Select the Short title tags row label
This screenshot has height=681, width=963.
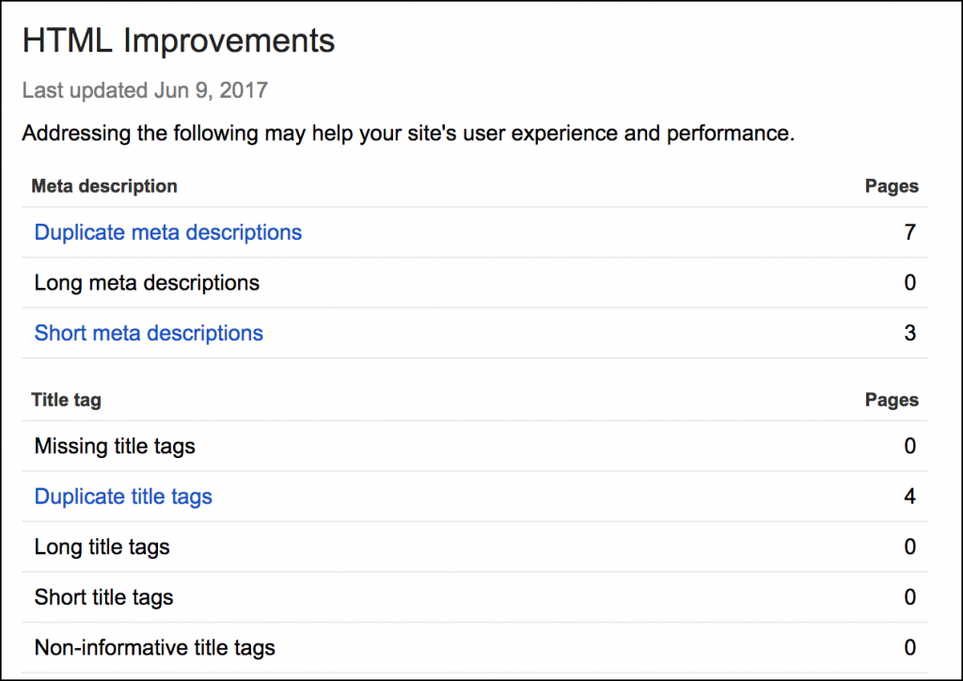pyautogui.click(x=103, y=597)
